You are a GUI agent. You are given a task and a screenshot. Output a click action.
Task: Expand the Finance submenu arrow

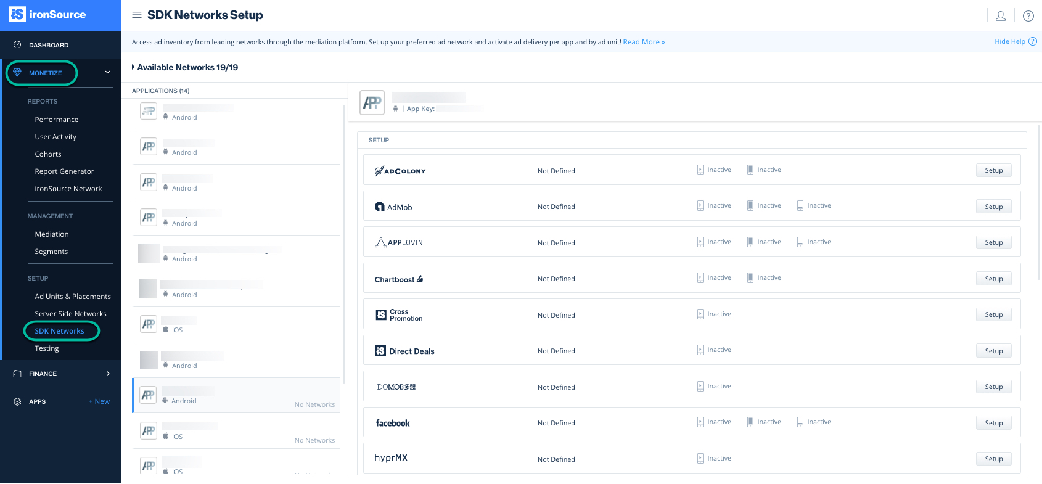pos(108,374)
